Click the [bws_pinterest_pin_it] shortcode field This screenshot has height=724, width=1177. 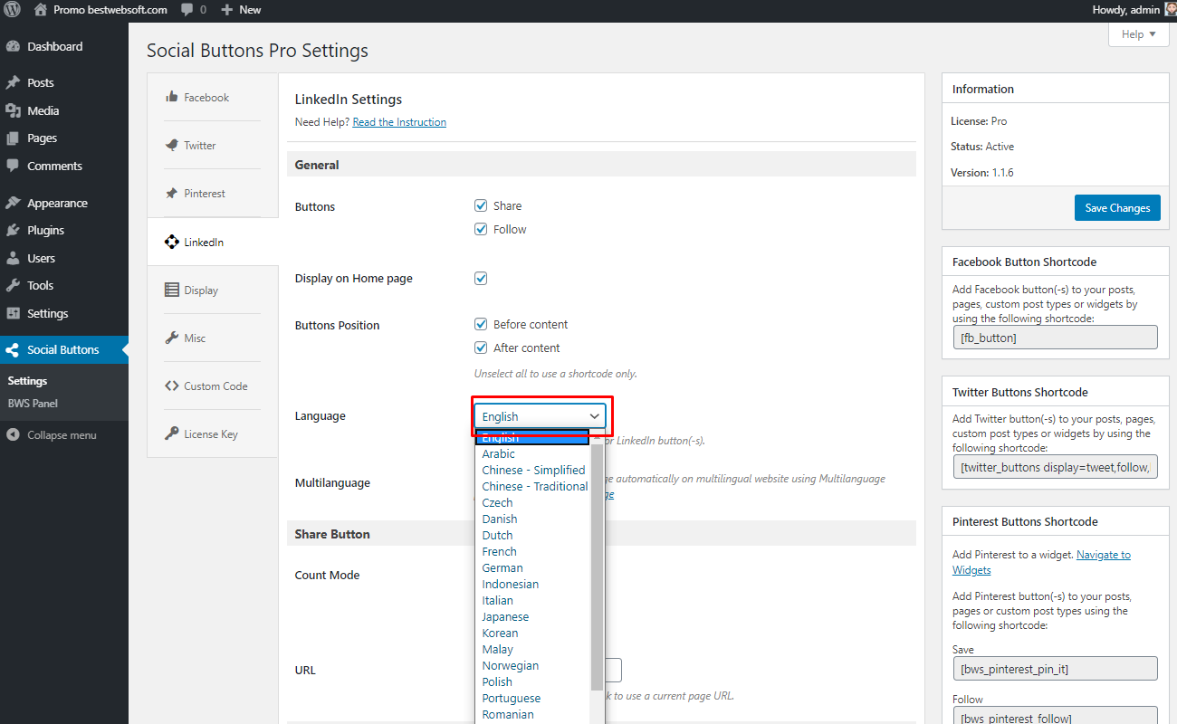tap(1055, 669)
